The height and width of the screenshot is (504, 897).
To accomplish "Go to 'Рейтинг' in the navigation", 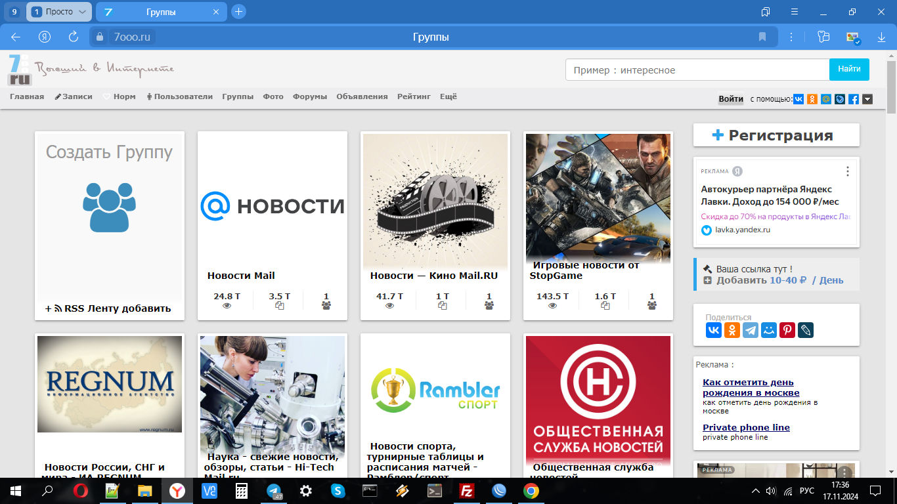I will pyautogui.click(x=414, y=96).
